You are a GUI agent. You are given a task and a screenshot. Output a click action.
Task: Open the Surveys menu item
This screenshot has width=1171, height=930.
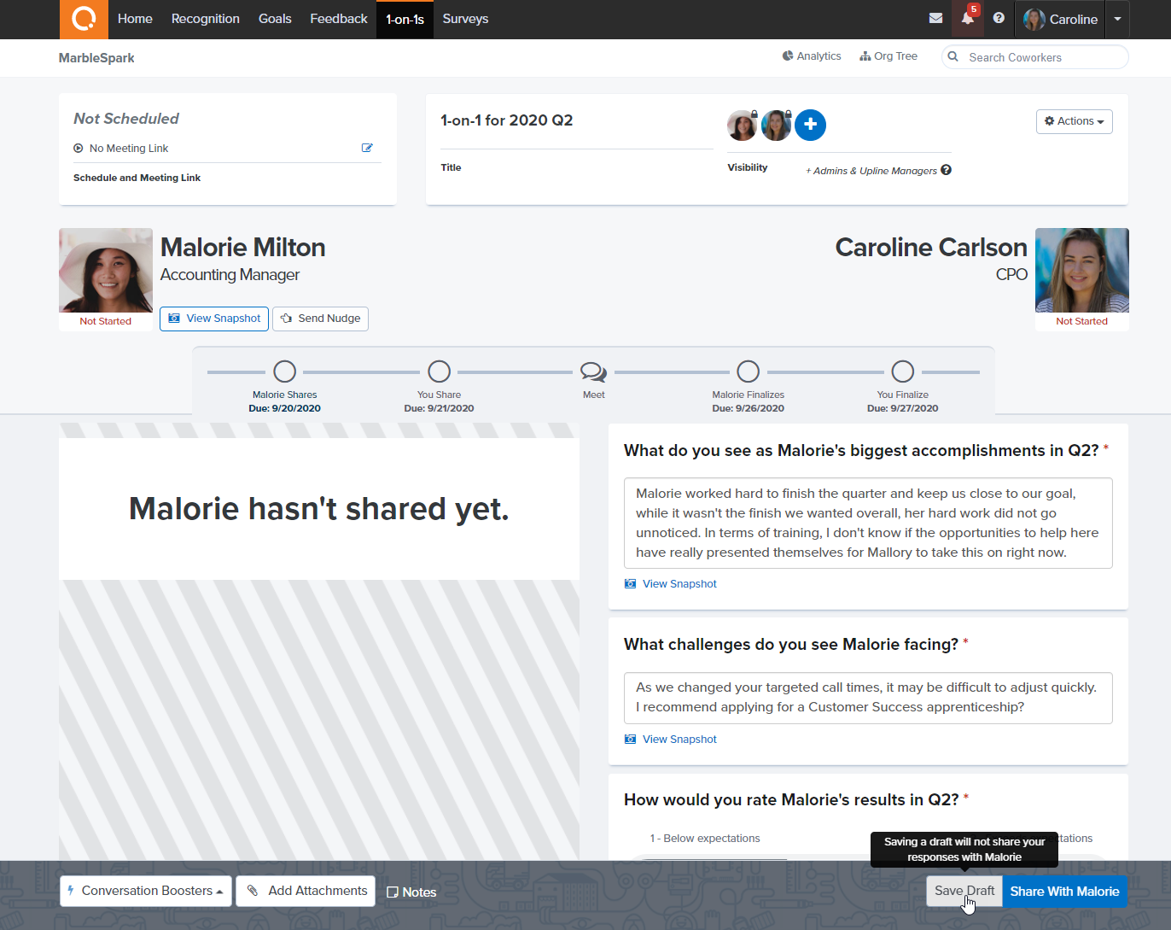pyautogui.click(x=465, y=19)
